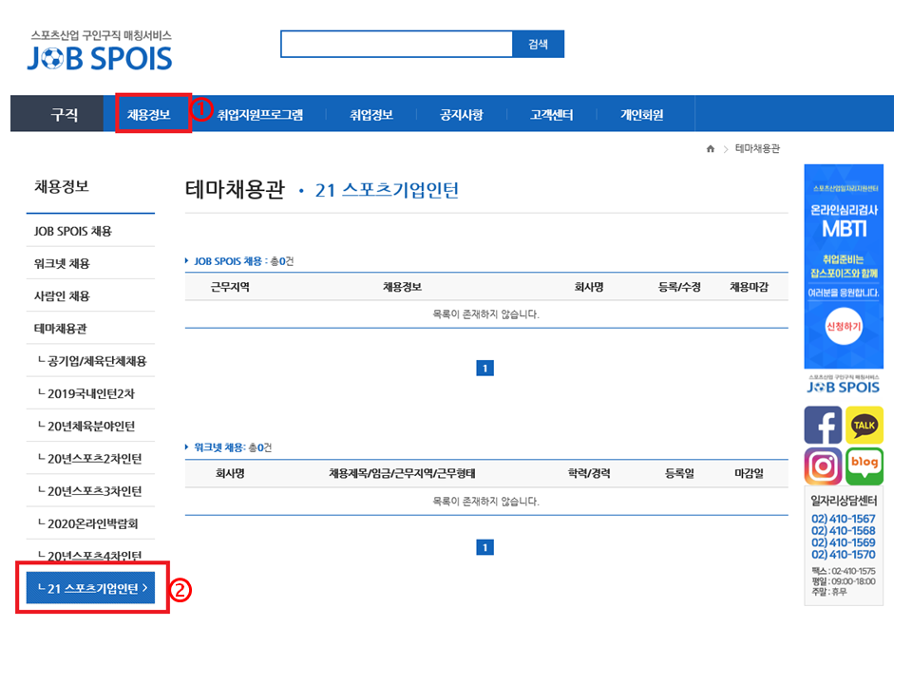The width and height of the screenshot is (912, 684).
Task: Expand the 테마채용관 sidebar section
Action: [60, 329]
